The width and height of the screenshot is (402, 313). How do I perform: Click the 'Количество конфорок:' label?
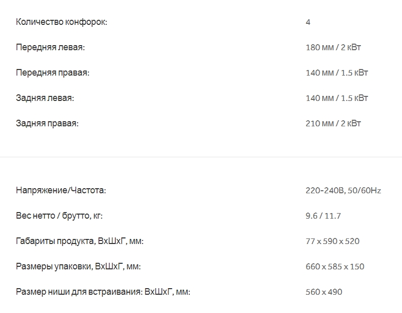tap(61, 22)
